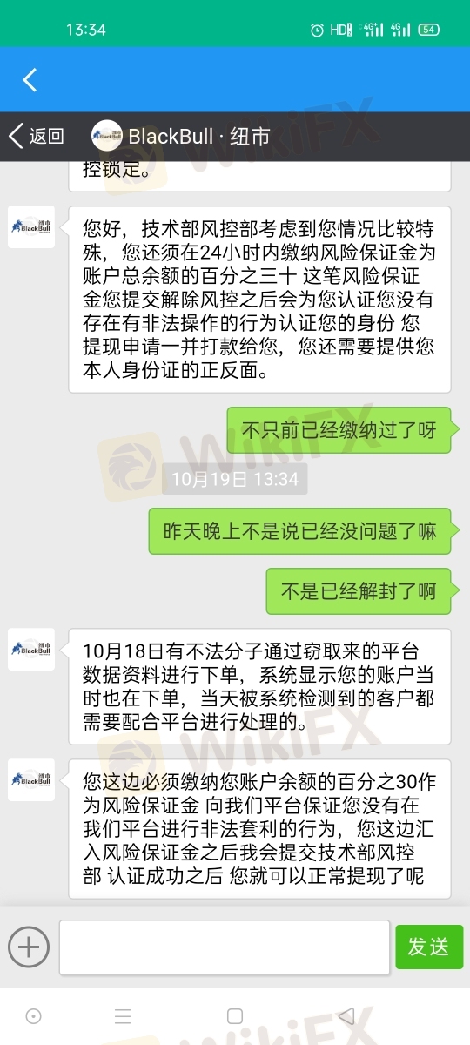Tap the 返回 back button

[x=37, y=136]
